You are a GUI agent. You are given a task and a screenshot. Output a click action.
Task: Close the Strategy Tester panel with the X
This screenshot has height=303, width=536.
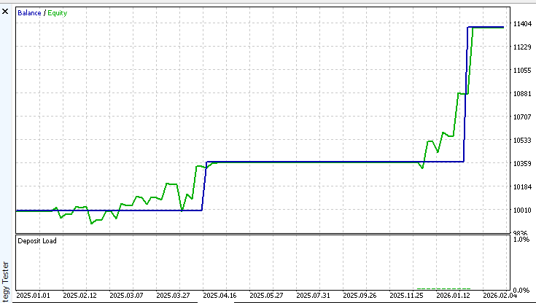tap(5, 12)
